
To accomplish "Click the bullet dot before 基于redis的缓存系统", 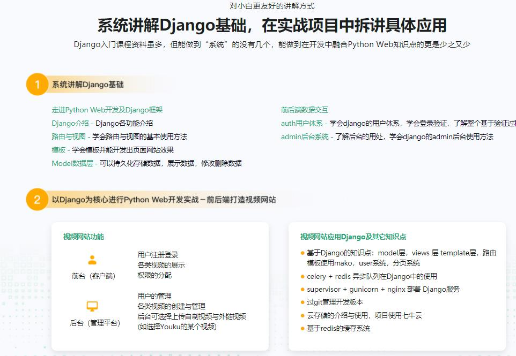I will coord(303,329).
